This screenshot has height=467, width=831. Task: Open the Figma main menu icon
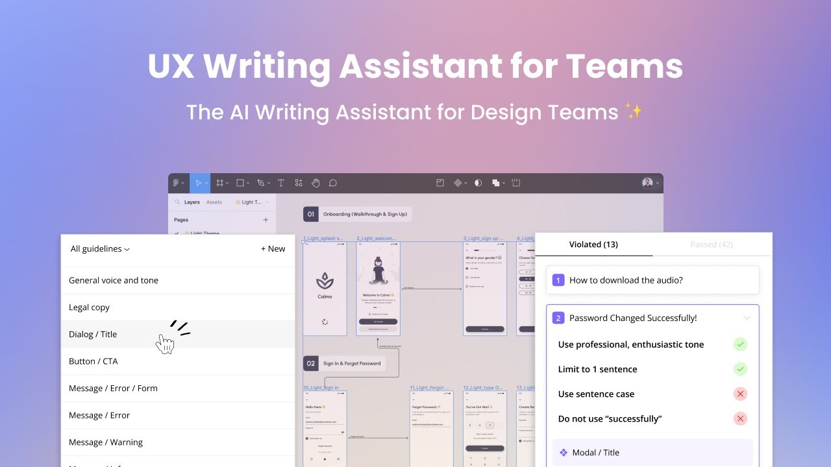click(x=176, y=183)
